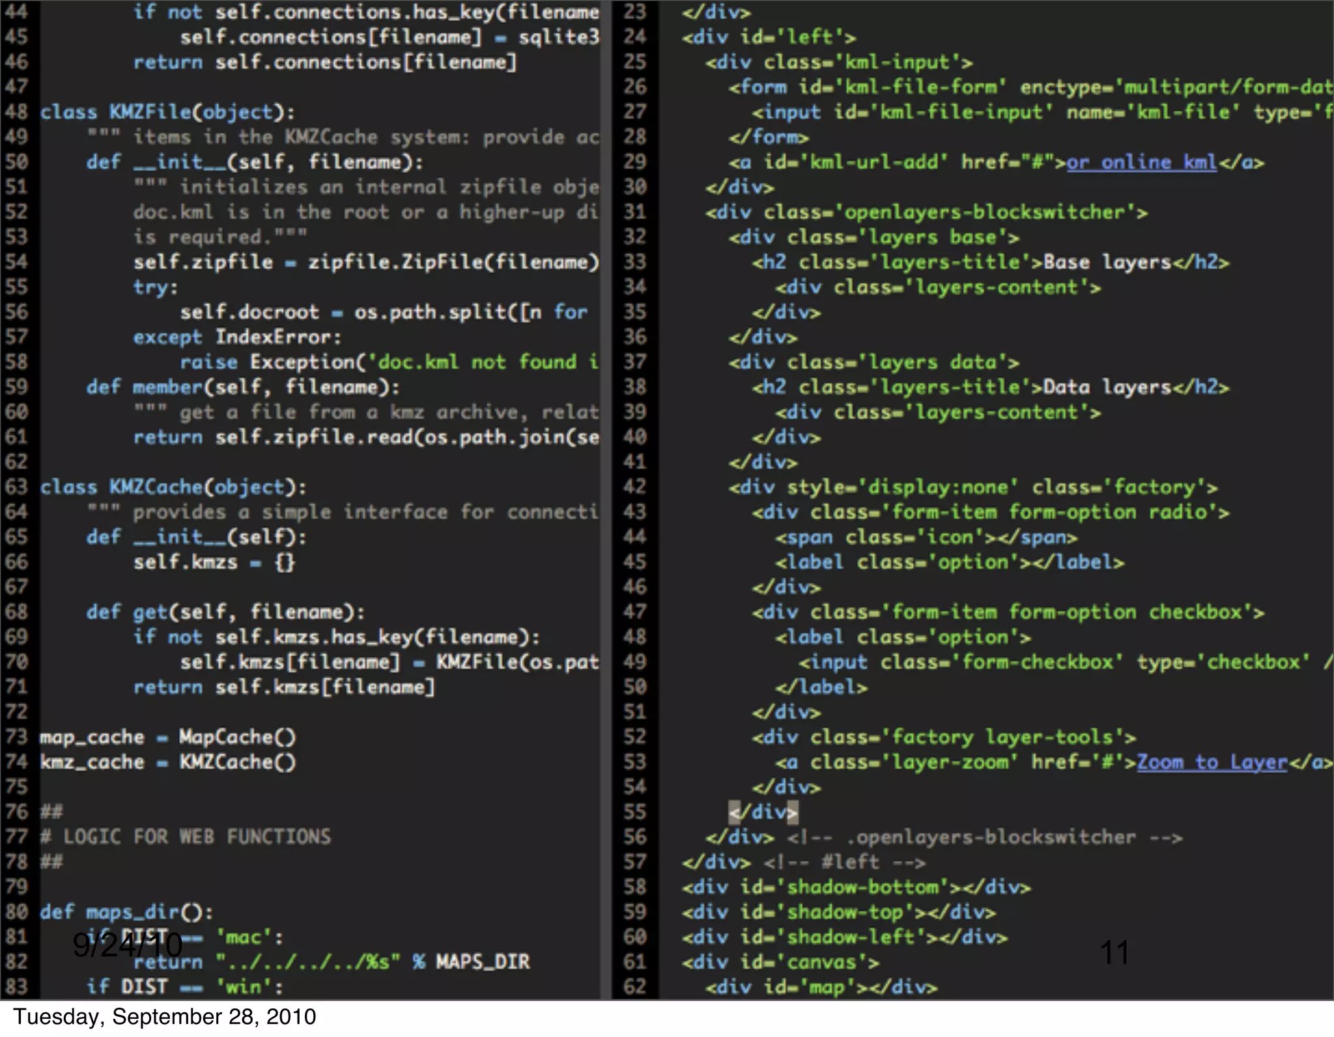
Task: Click the 'class KMZFile(object):' definition line
Action: tap(167, 112)
